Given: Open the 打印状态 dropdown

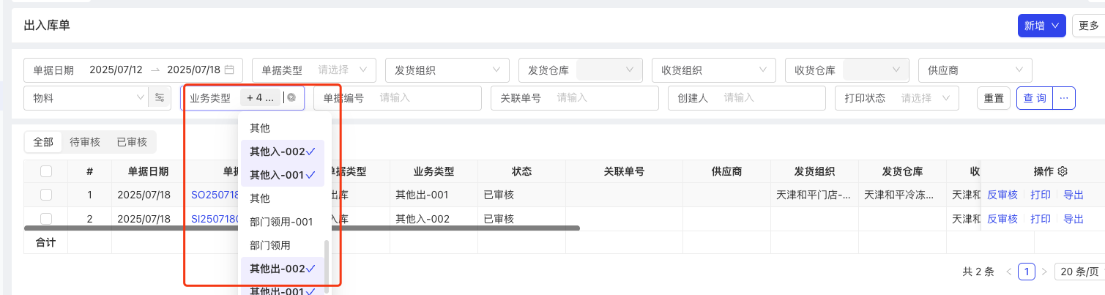Looking at the screenshot, I should [x=897, y=98].
